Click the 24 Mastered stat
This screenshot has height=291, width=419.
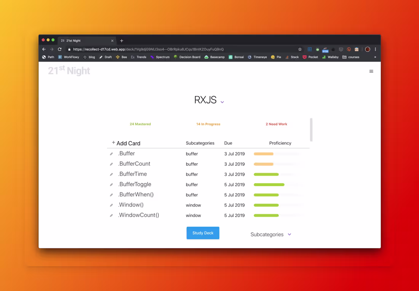140,124
